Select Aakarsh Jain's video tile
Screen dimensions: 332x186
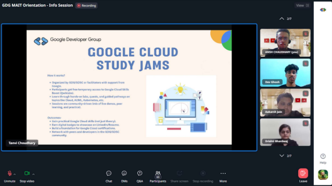tap(285, 103)
